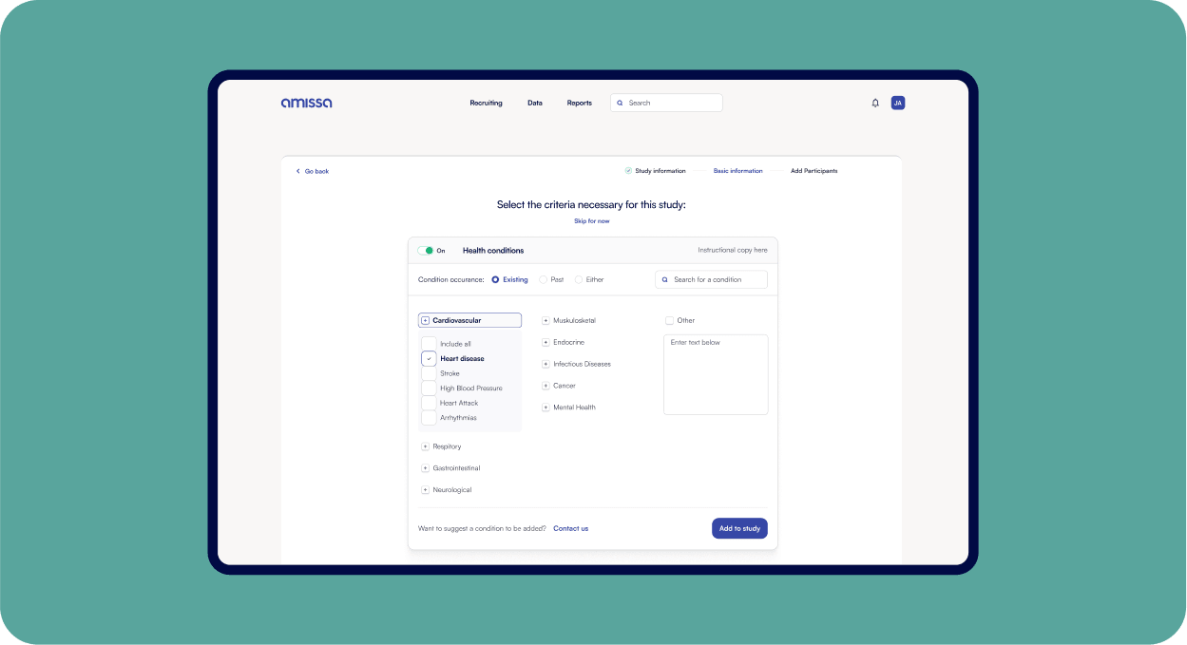Toggle the Health conditions On switch
Viewport: 1187px width, 645px height.
[426, 251]
